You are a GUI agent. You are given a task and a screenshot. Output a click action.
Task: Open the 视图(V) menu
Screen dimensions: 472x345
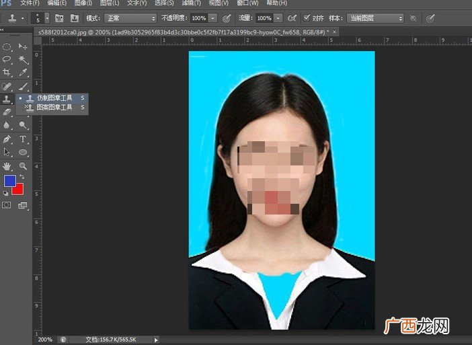(x=219, y=3)
